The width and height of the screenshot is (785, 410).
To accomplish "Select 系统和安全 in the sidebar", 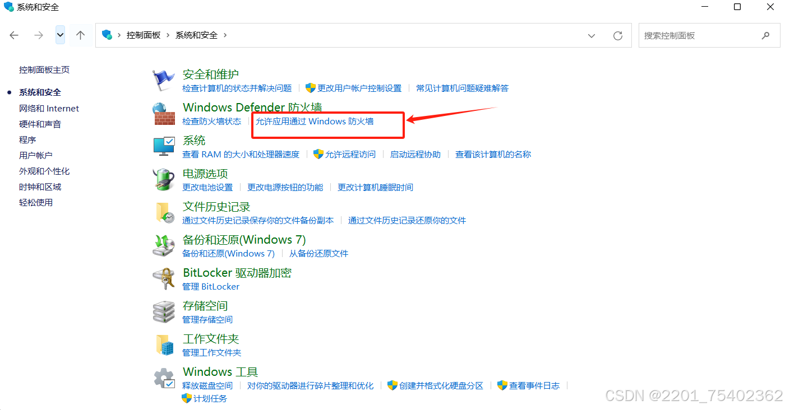I will tap(40, 92).
